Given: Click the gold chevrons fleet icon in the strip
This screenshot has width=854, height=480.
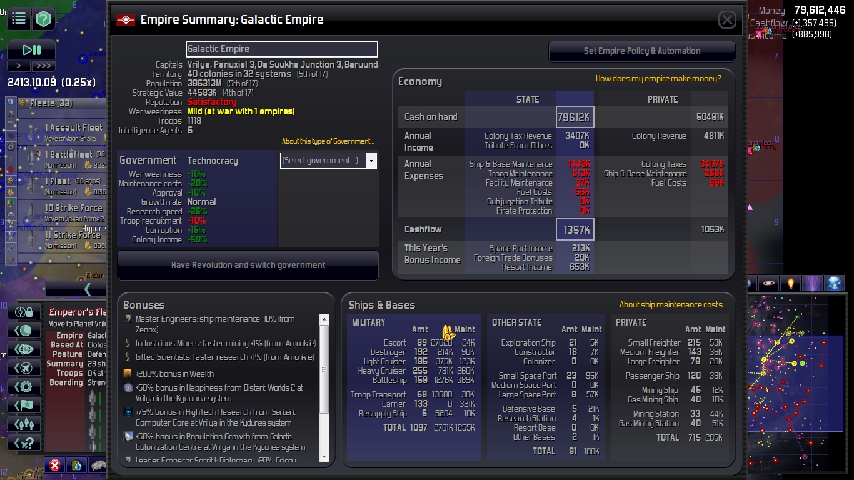Looking at the screenshot, I should click(11, 179).
